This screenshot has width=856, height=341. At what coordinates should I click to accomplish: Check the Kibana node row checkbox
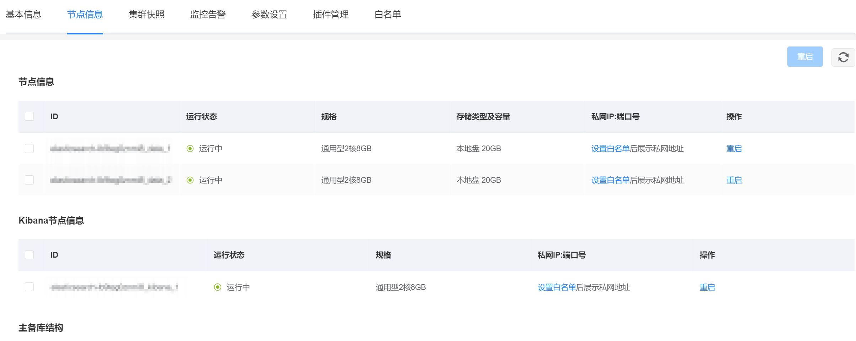click(x=30, y=287)
